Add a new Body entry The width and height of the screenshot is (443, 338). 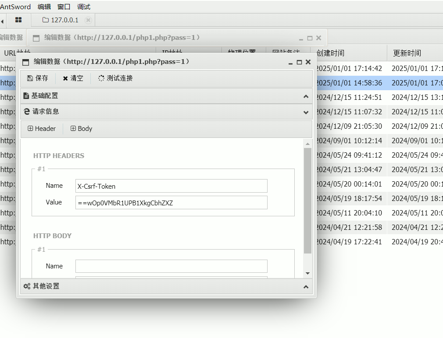[x=81, y=129]
